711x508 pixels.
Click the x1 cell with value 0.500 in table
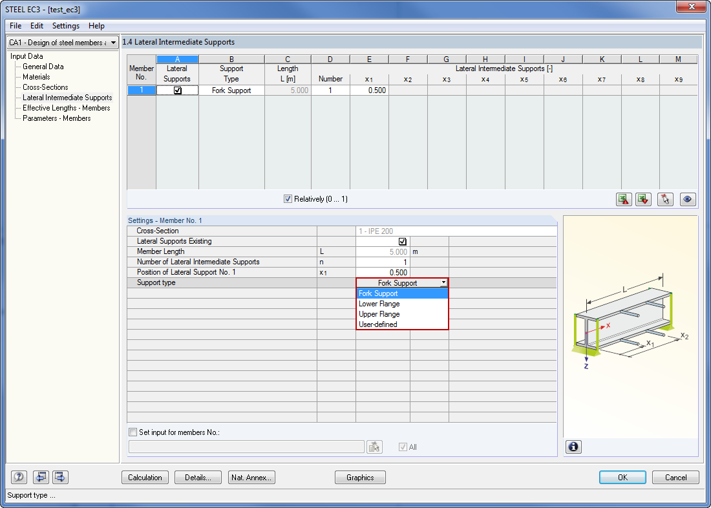[369, 90]
